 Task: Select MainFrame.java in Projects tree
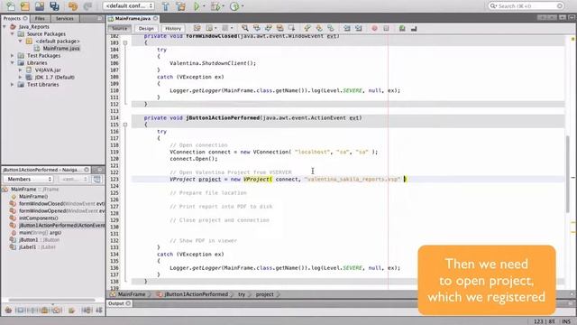click(x=60, y=48)
